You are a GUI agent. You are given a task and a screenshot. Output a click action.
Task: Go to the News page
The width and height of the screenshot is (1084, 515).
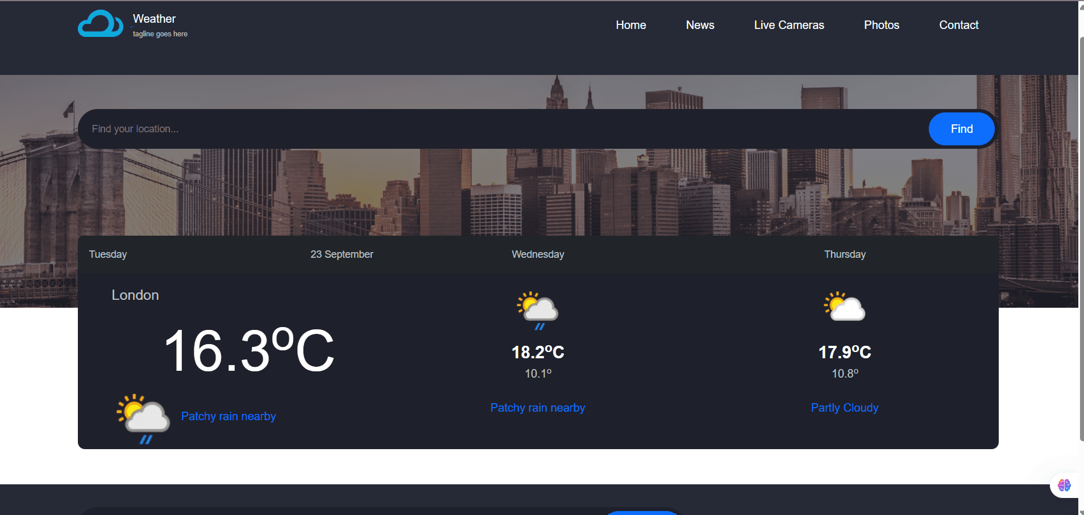[700, 25]
